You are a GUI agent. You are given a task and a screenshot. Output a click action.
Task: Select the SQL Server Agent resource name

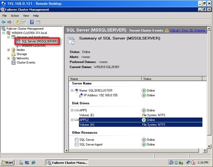(91, 144)
